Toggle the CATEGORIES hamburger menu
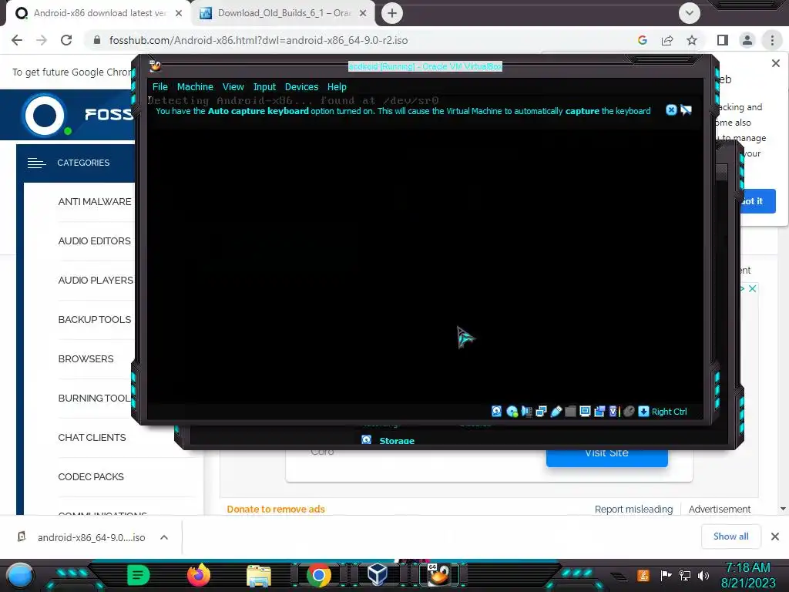 [37, 163]
